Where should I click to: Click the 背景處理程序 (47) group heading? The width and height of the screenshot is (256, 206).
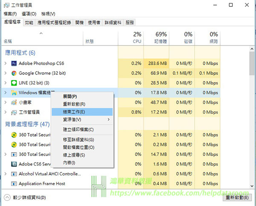point(27,124)
